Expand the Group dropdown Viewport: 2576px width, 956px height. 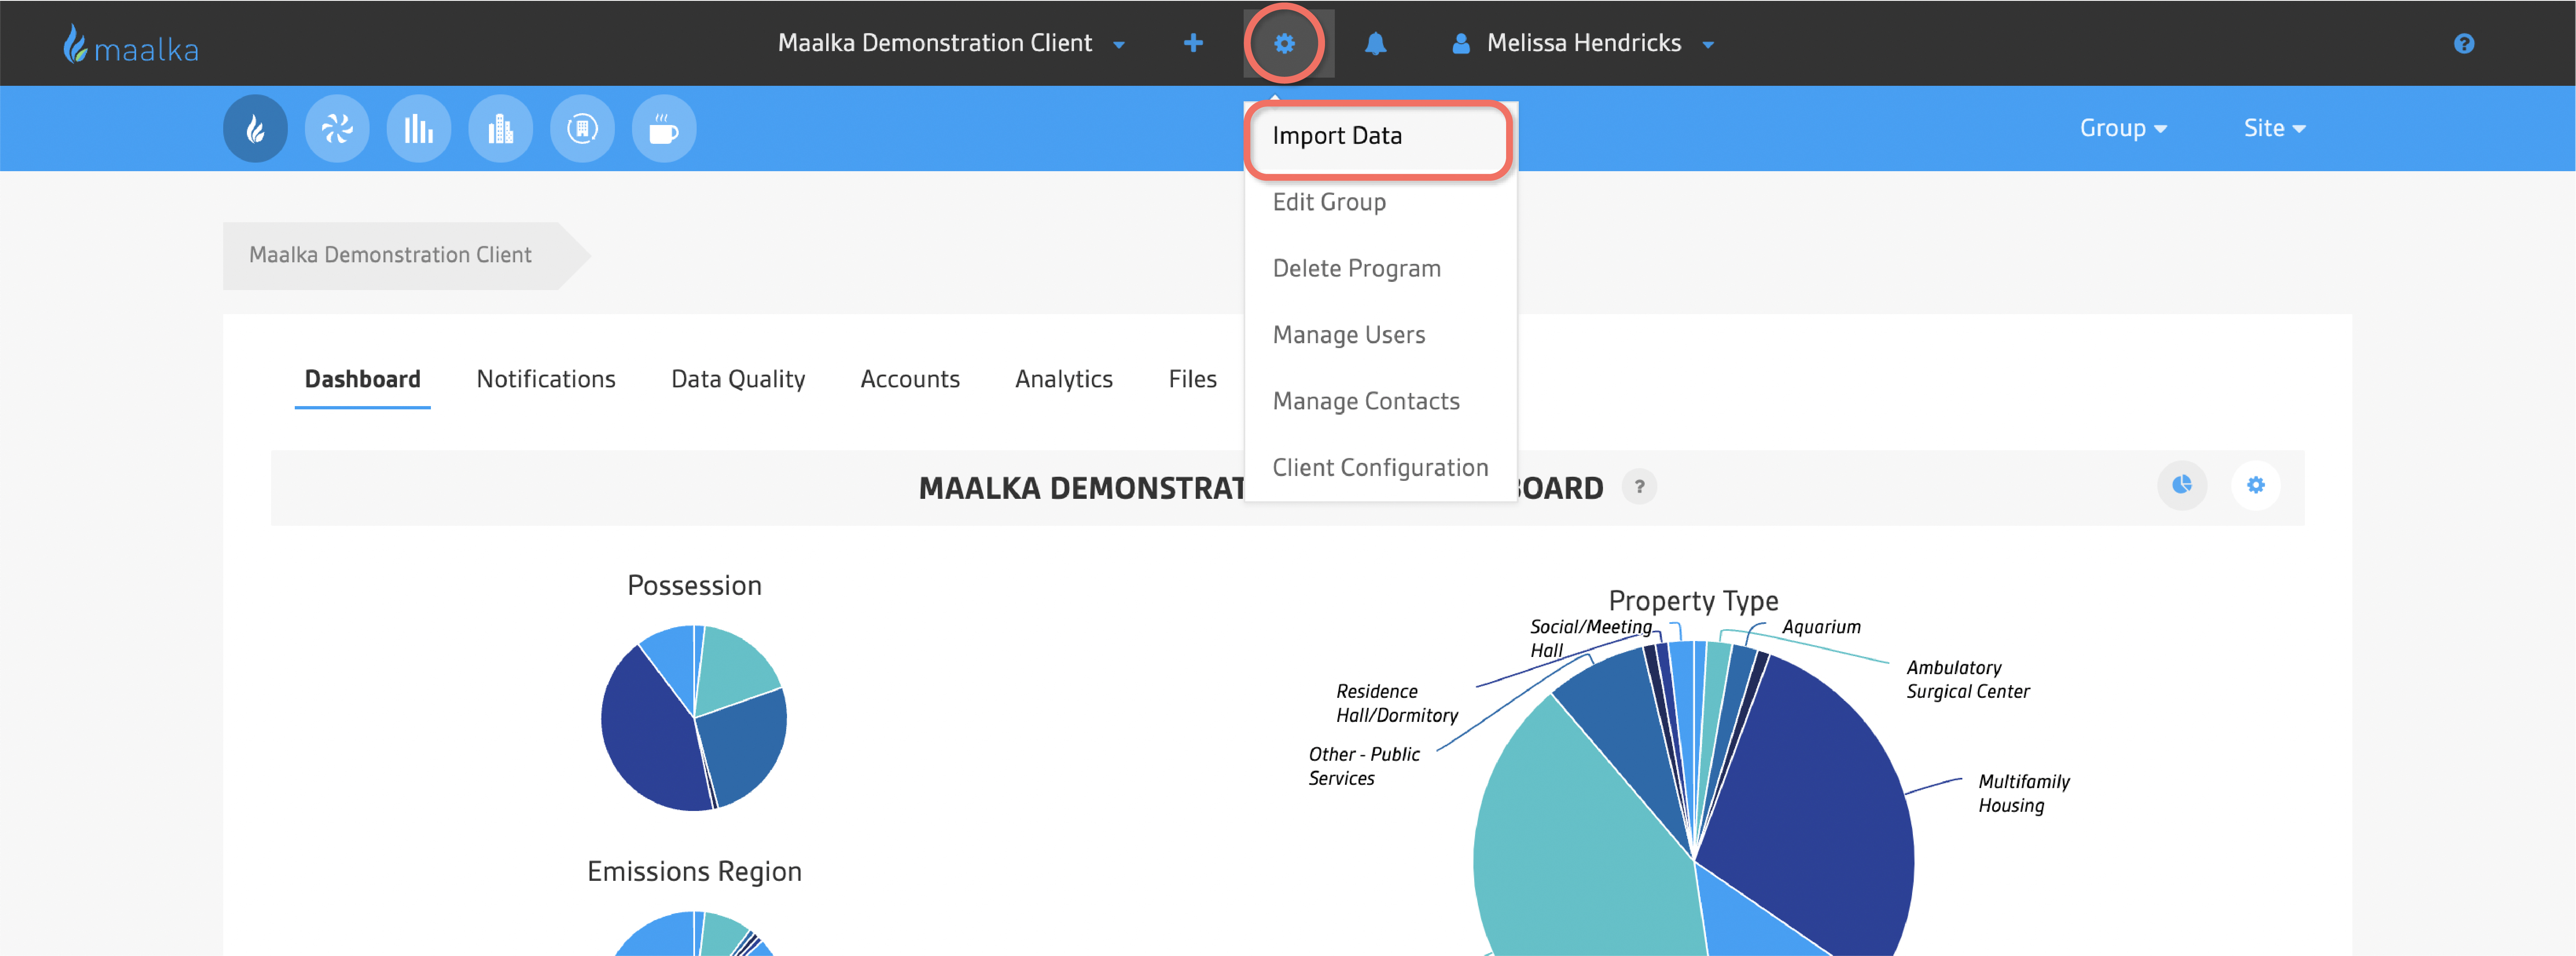[2123, 128]
